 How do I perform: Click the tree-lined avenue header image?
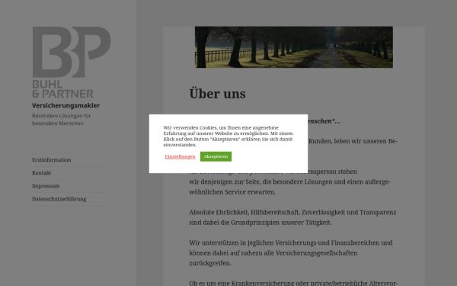point(294,47)
